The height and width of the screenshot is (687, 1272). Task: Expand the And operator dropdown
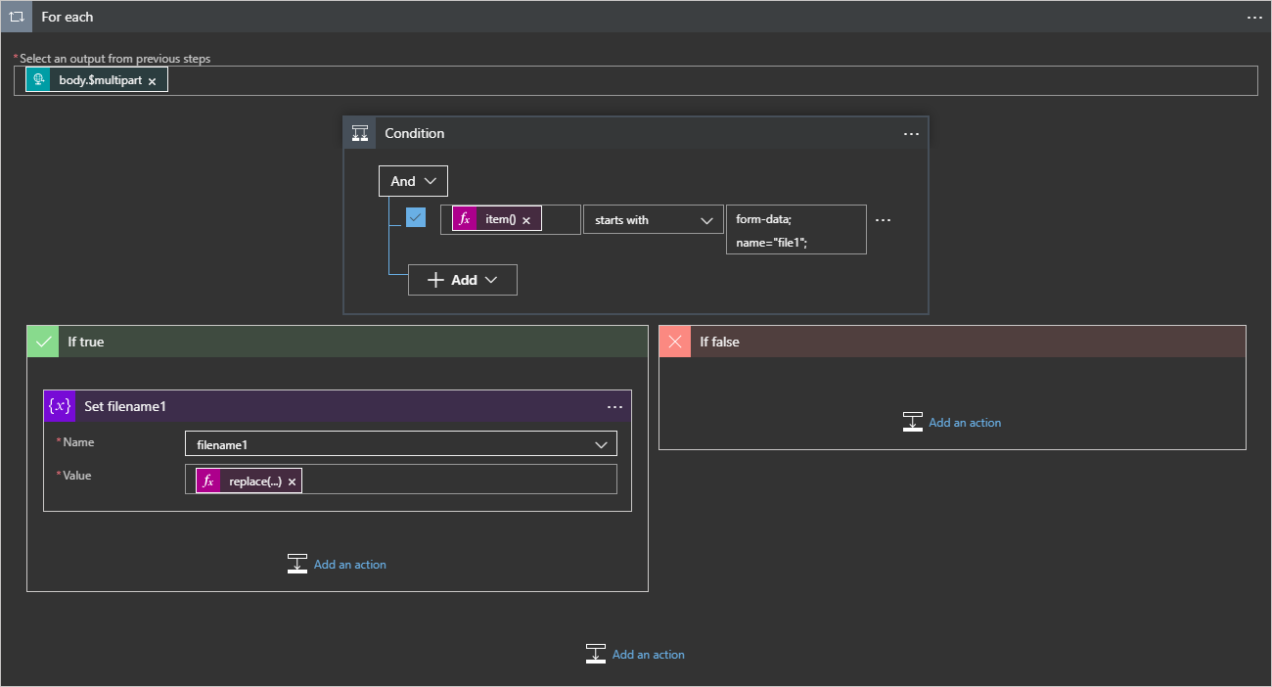pos(413,181)
